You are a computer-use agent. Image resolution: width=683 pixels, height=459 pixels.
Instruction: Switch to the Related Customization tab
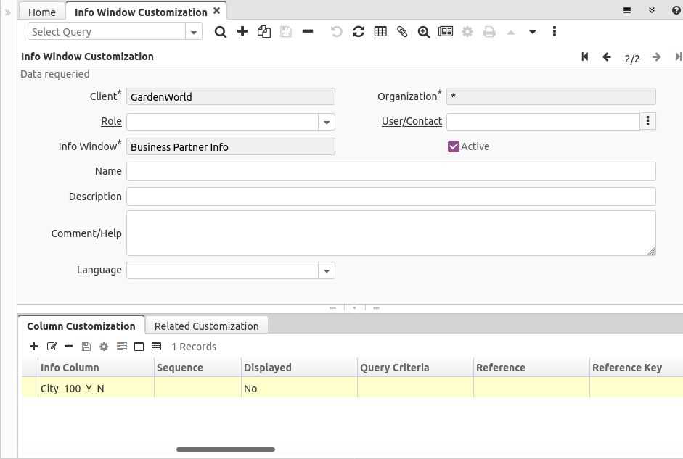[x=207, y=326]
